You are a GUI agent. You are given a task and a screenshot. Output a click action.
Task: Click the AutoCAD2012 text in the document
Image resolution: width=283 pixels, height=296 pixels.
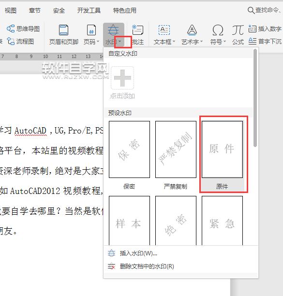click(x=35, y=191)
